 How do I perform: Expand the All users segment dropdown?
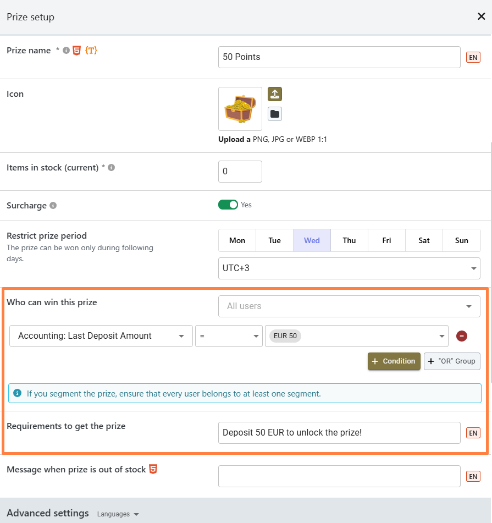coord(349,306)
